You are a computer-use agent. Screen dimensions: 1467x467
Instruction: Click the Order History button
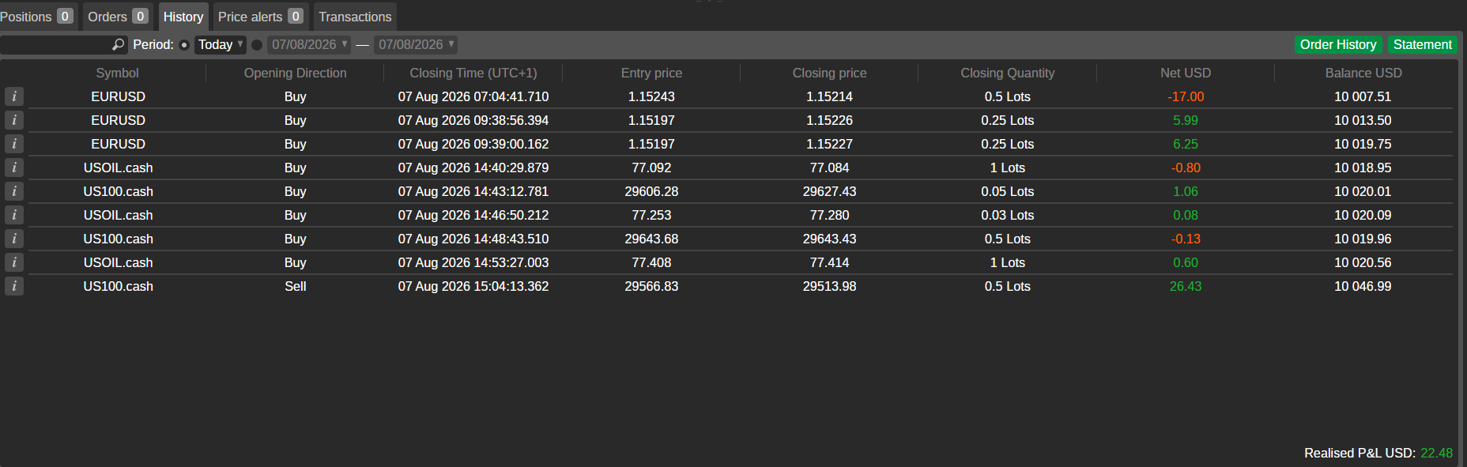pyautogui.click(x=1338, y=45)
